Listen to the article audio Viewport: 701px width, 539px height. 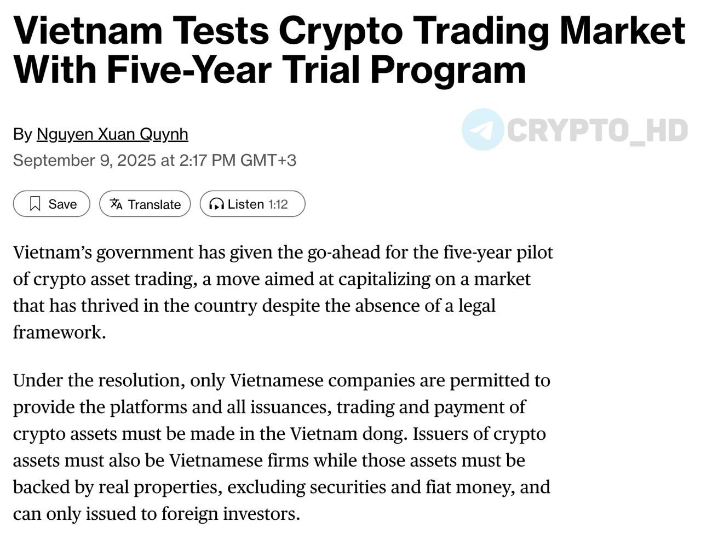[252, 204]
